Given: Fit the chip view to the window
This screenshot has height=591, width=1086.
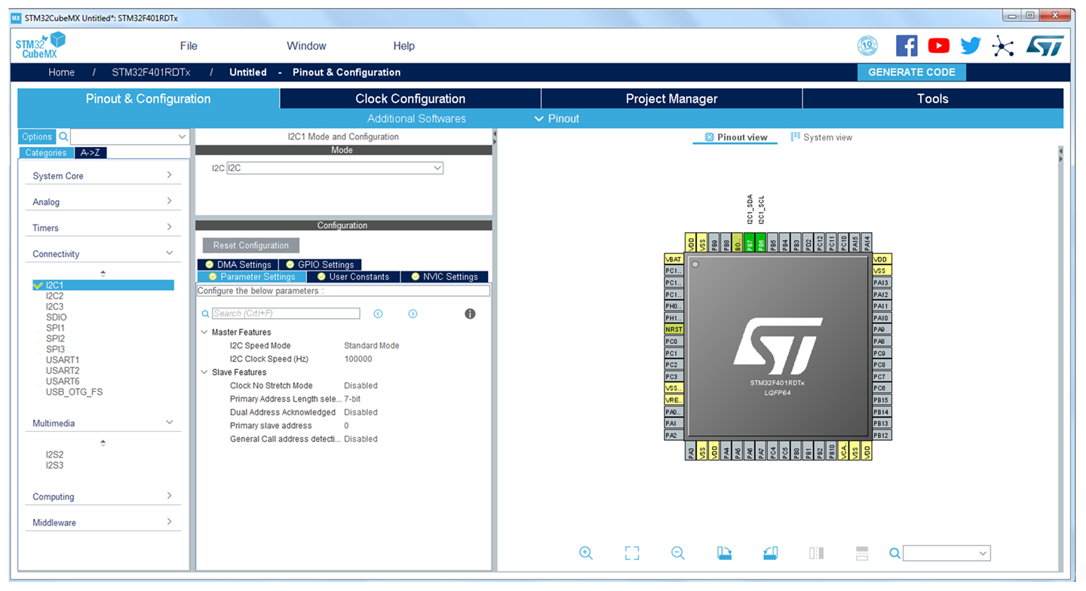Looking at the screenshot, I should click(x=632, y=553).
